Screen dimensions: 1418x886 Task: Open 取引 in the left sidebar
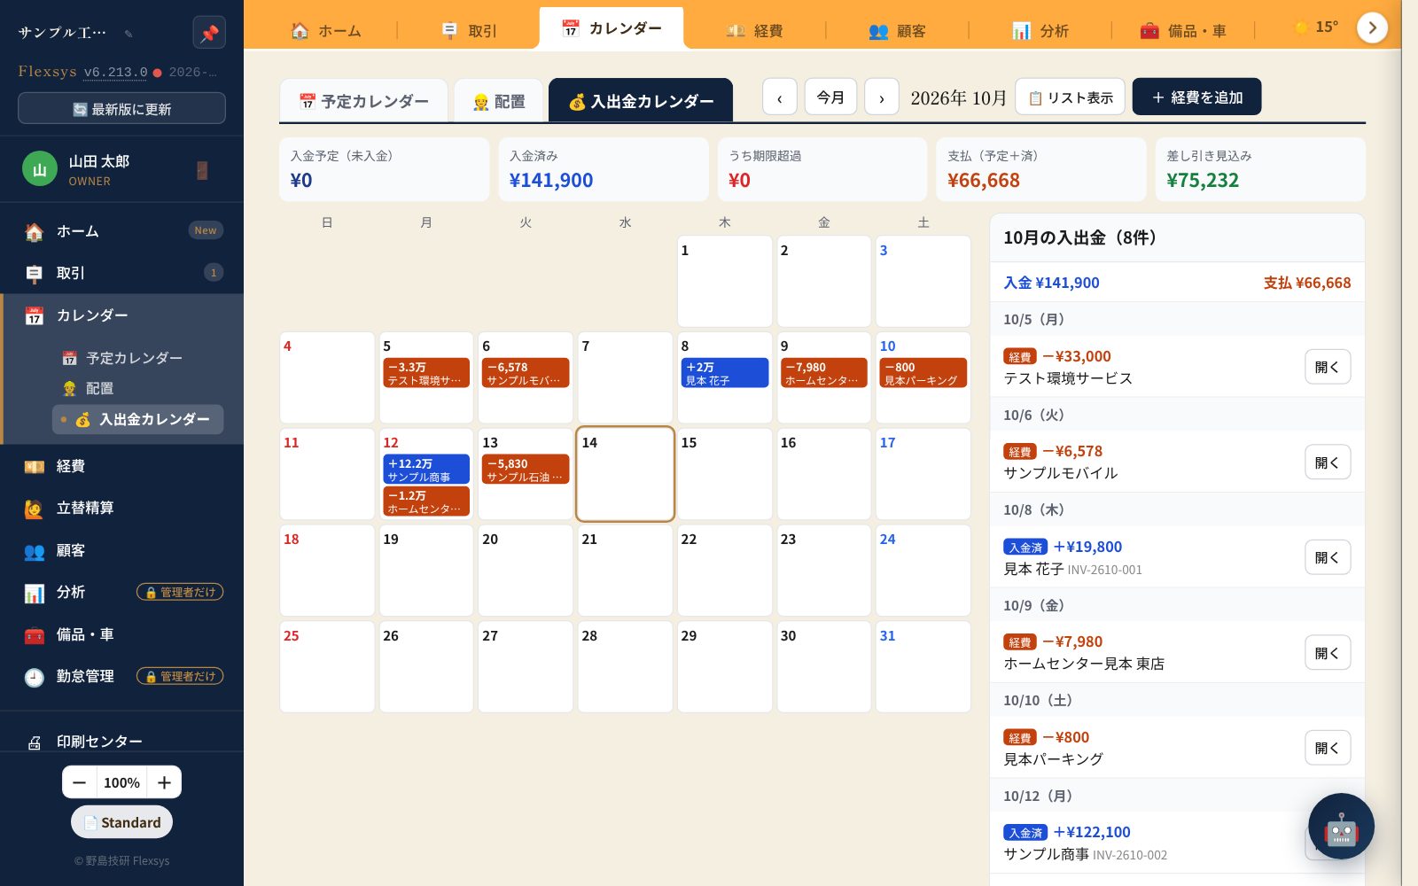click(x=121, y=273)
